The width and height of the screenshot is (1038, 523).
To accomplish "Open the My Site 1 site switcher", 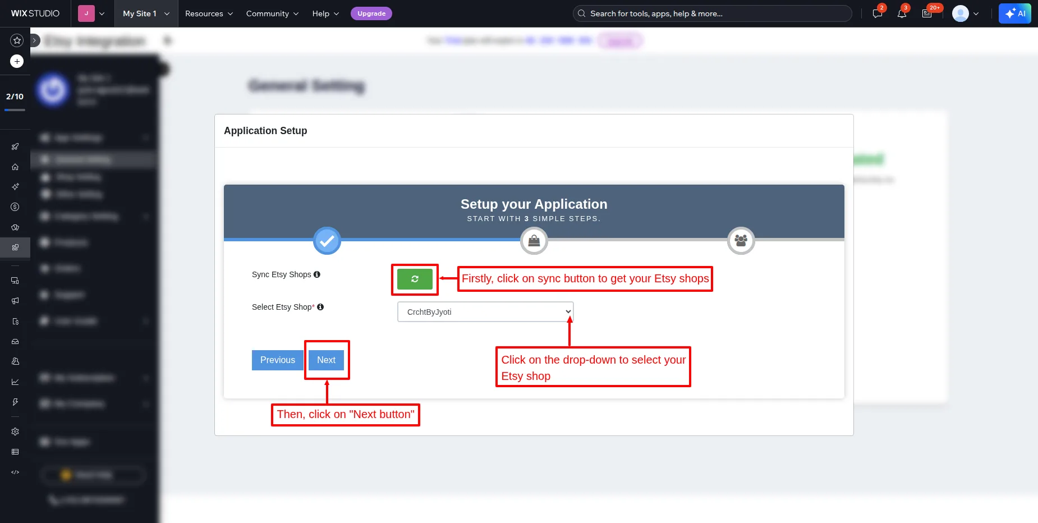I will click(x=146, y=13).
